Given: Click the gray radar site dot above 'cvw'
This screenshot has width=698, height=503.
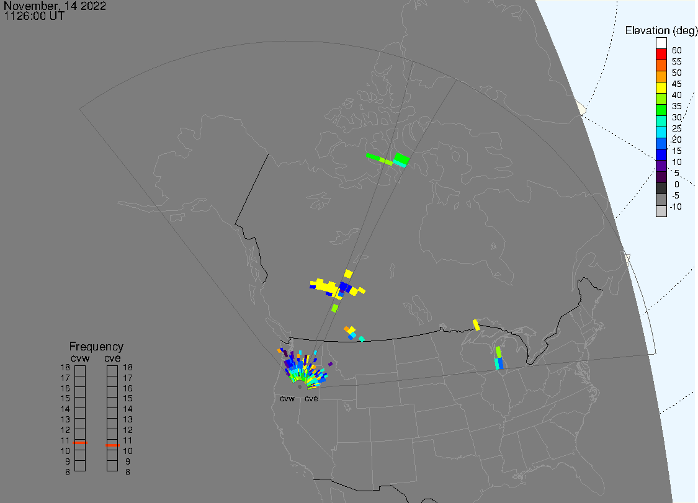Looking at the screenshot, I should coord(300,387).
